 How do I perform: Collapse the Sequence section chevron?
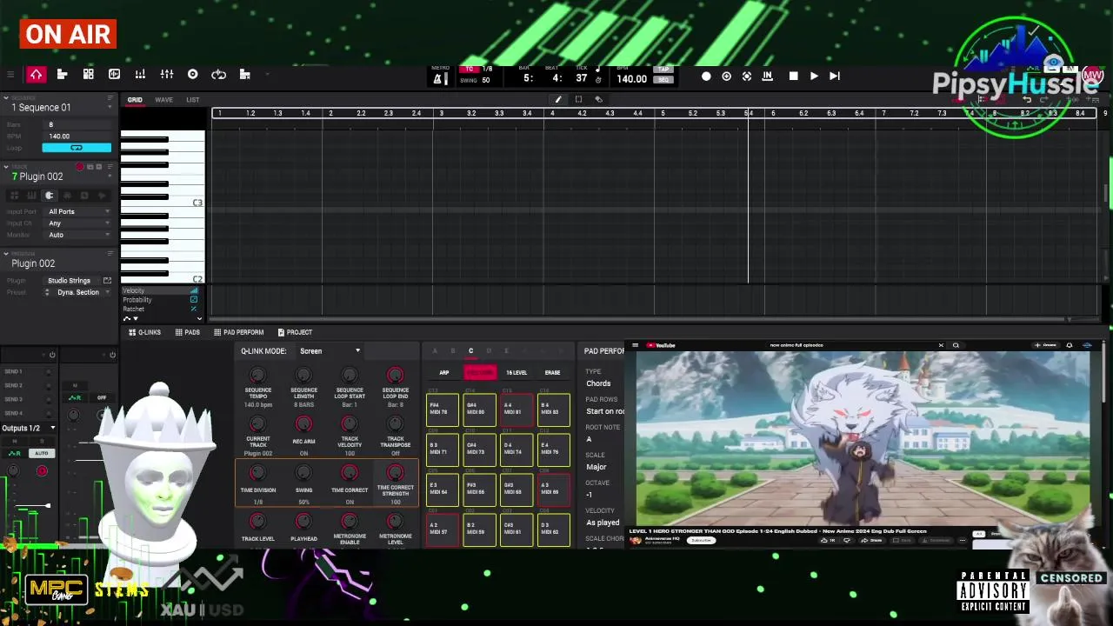(6, 97)
